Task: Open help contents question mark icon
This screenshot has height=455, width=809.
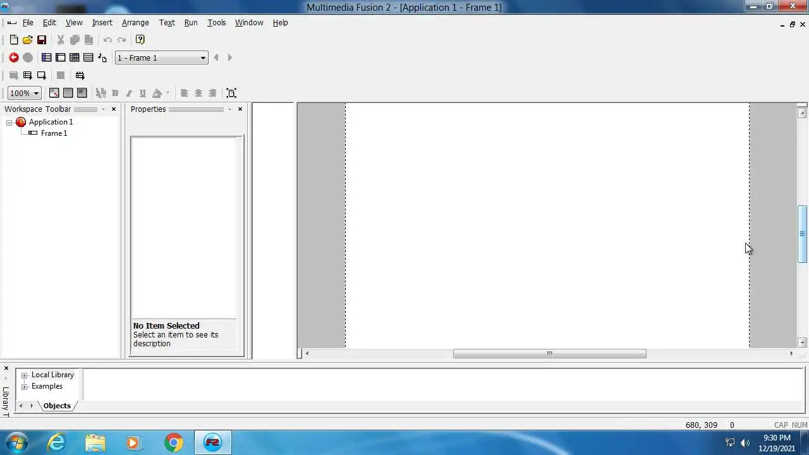Action: pos(140,40)
